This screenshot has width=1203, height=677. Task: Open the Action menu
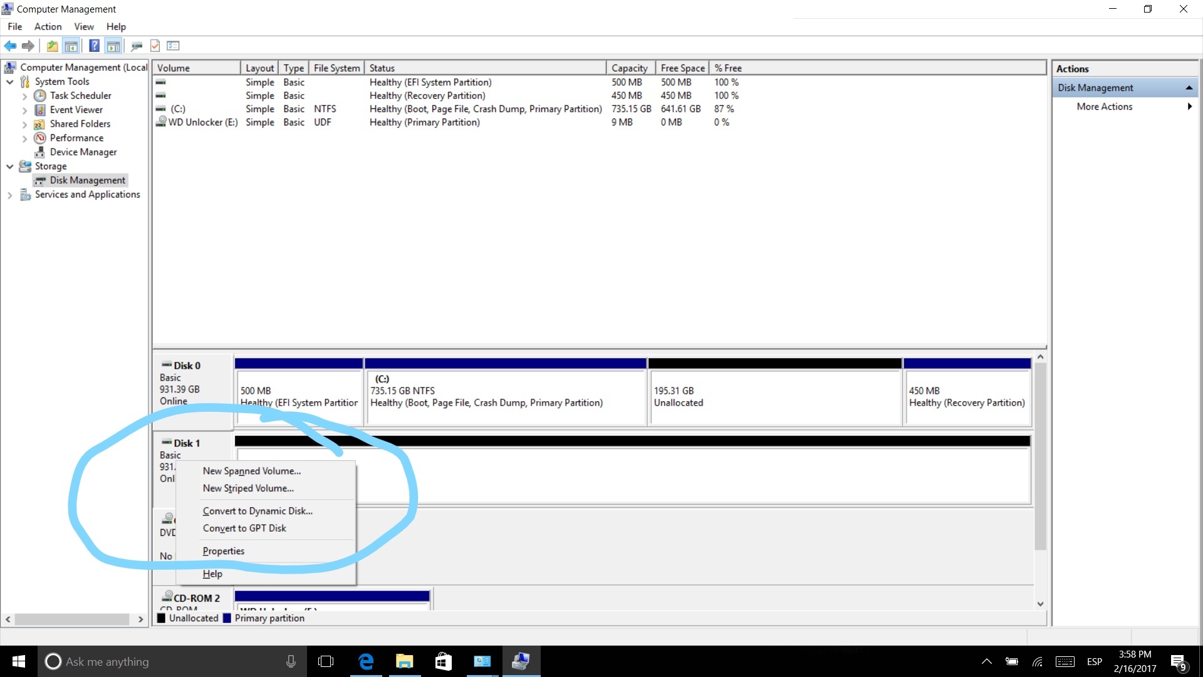[x=48, y=26]
